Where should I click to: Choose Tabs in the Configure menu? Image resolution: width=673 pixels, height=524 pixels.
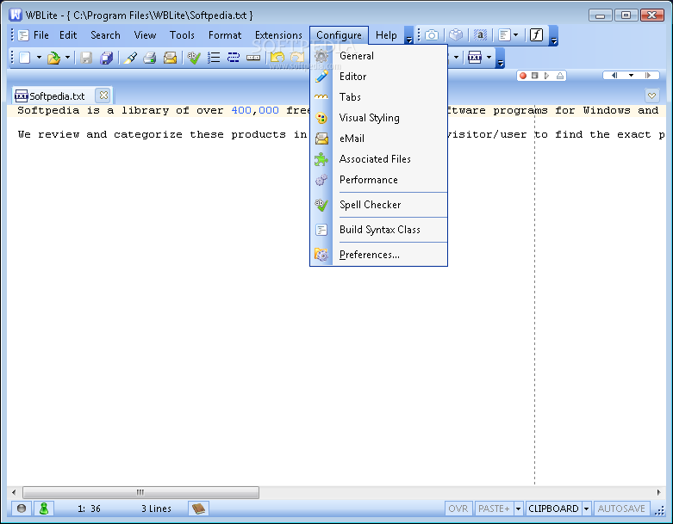[379, 97]
